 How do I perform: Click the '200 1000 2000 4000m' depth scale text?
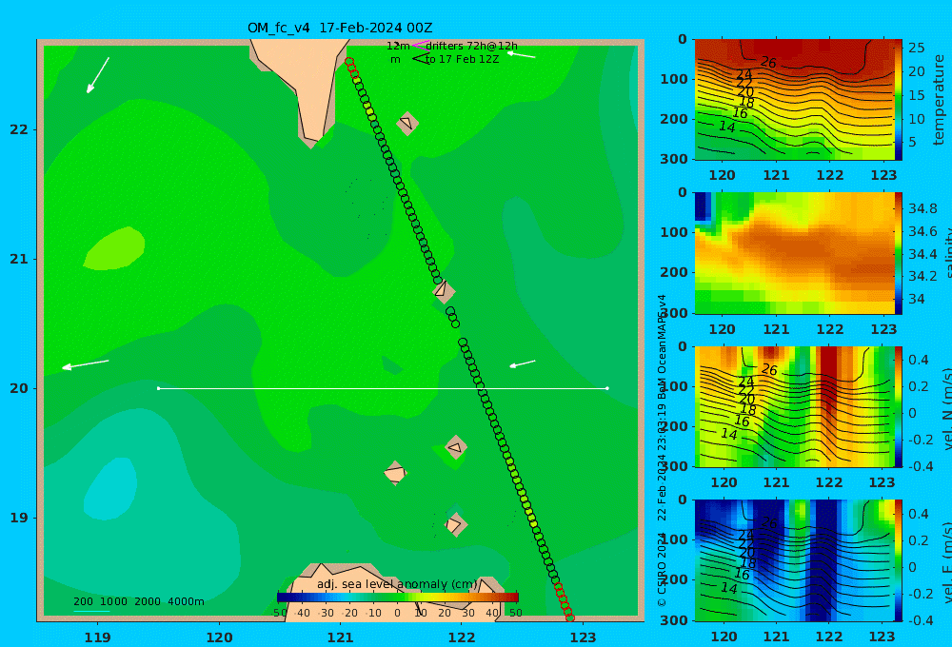138,601
